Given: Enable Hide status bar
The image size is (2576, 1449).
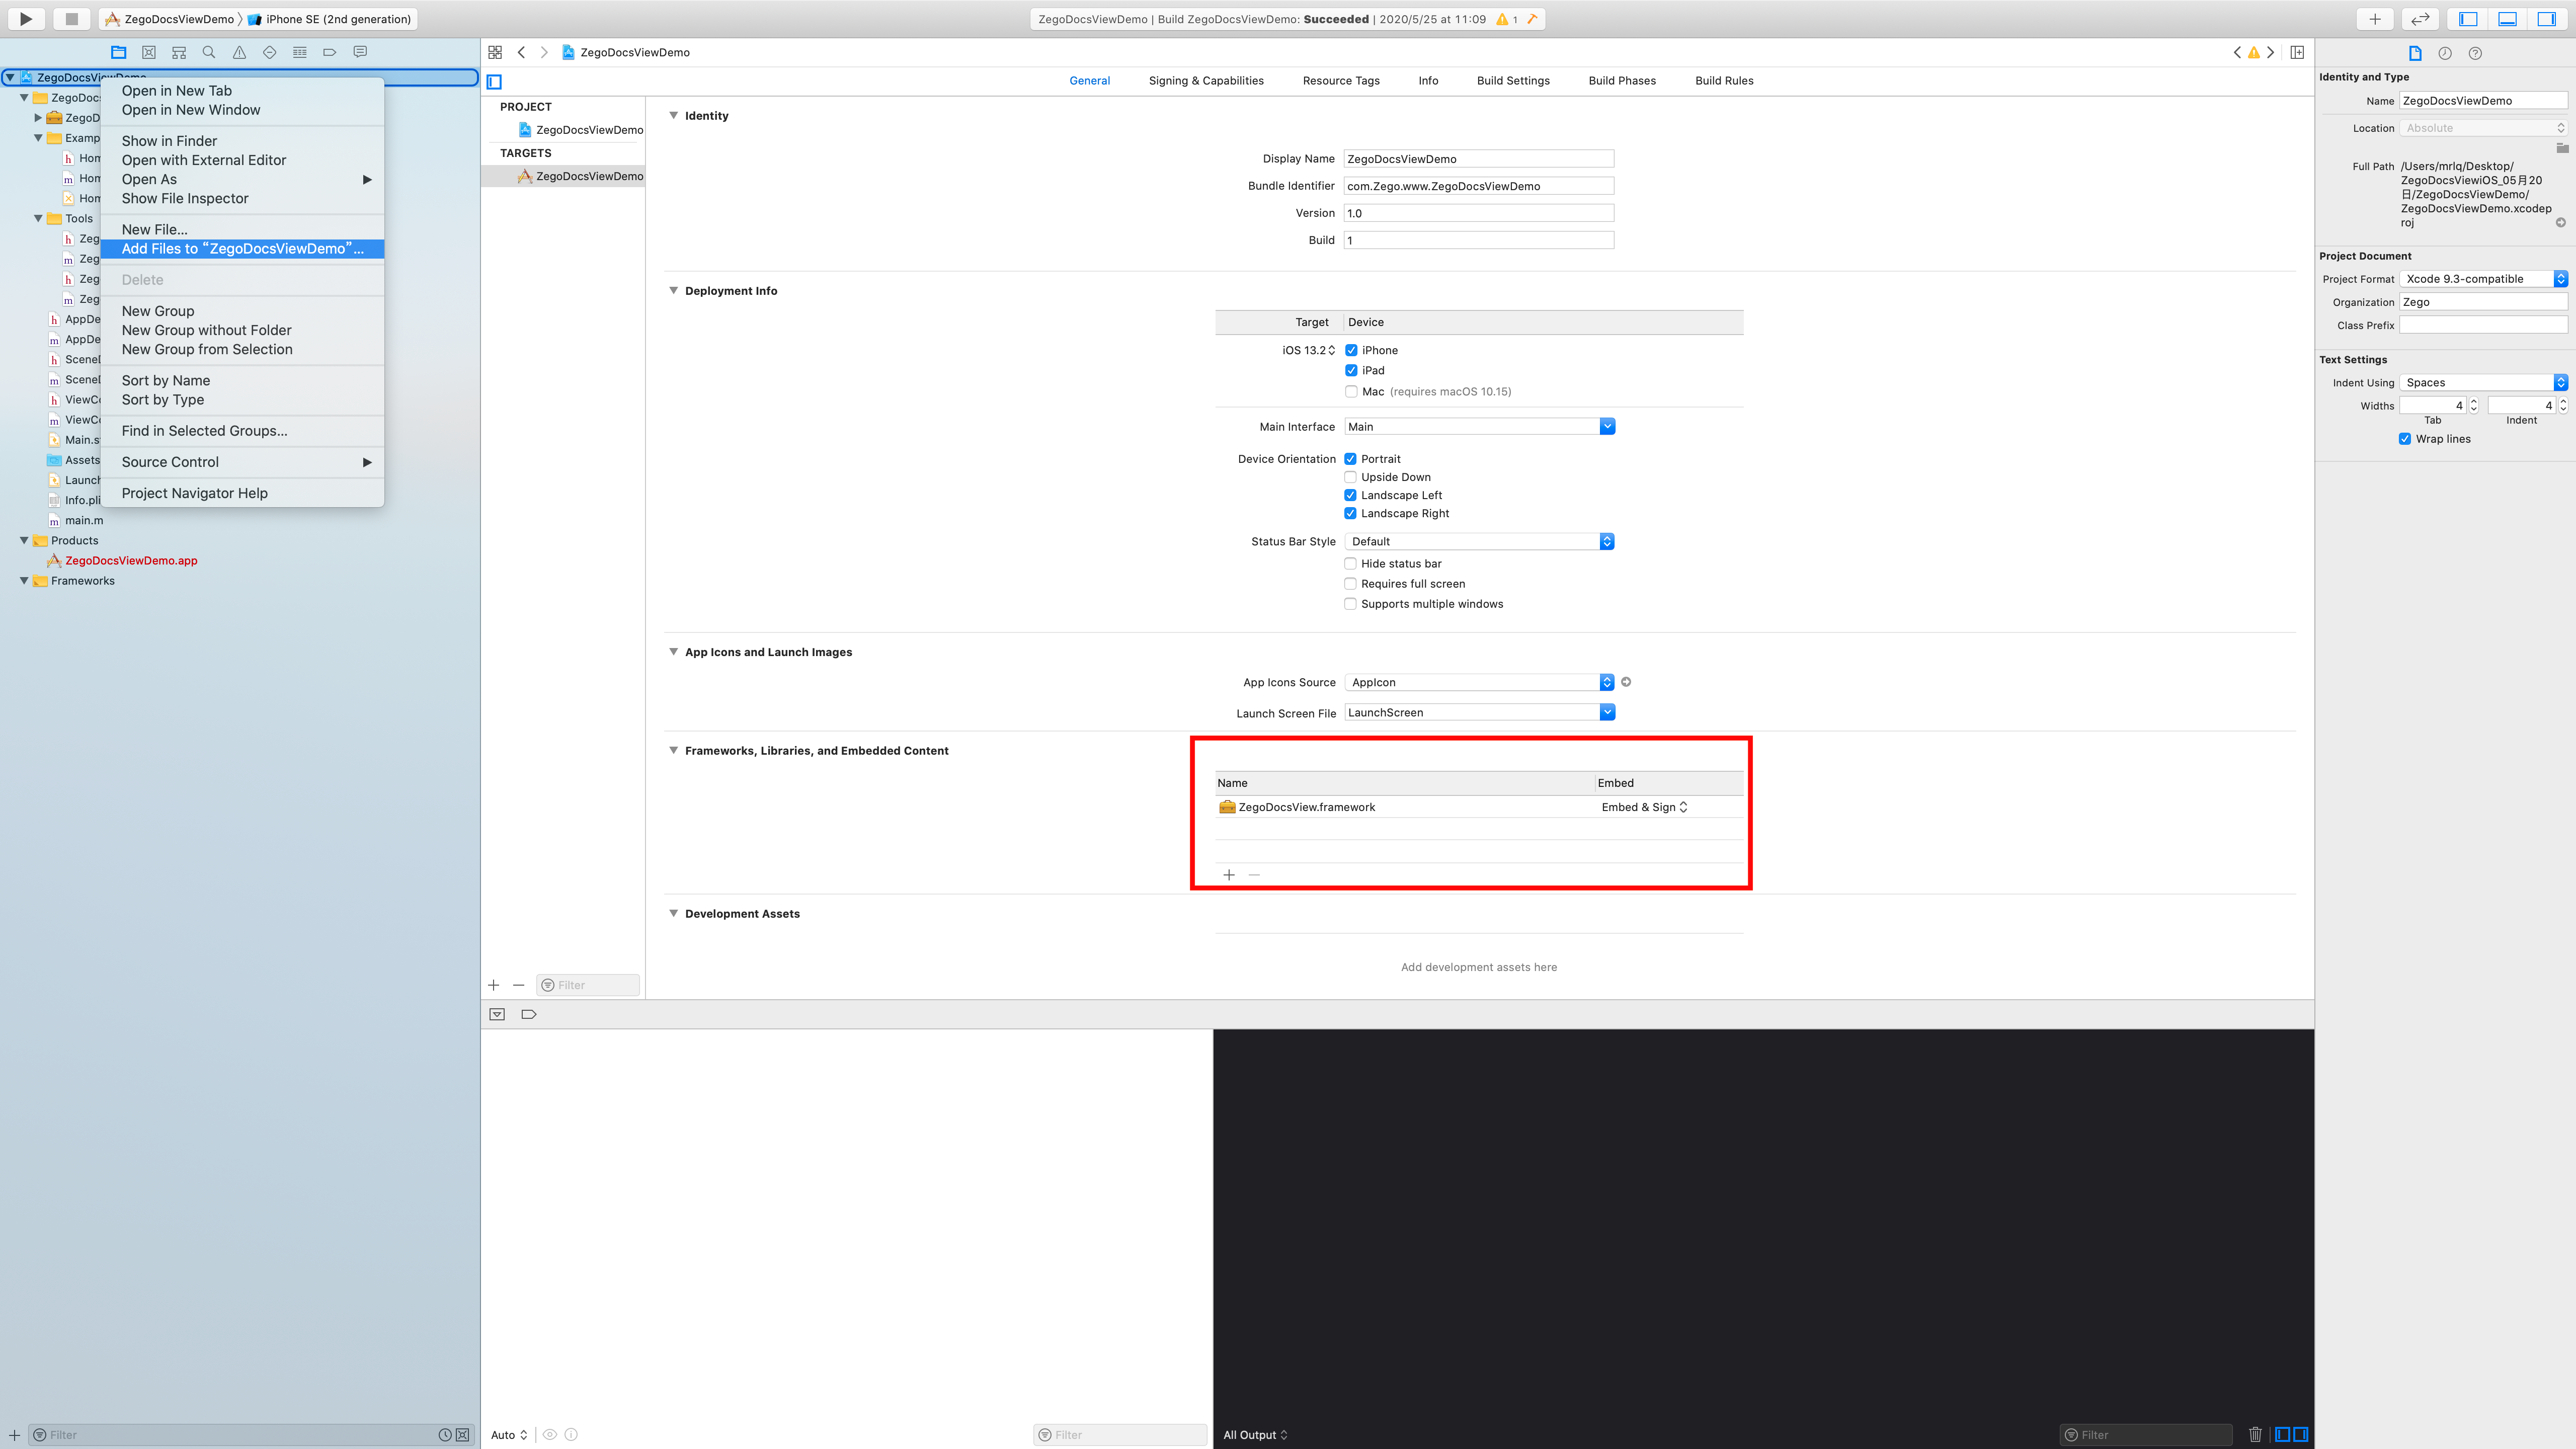Looking at the screenshot, I should pos(1350,563).
